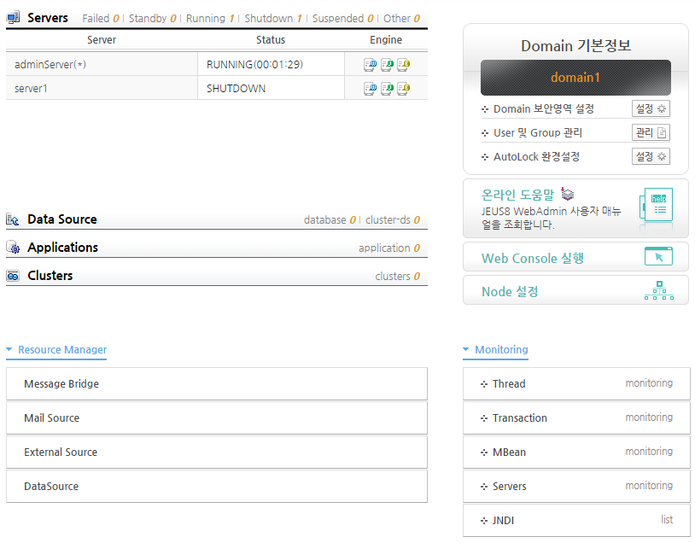Click the Suspended 0 counter
Screen dimensions: 695x543
coord(343,19)
